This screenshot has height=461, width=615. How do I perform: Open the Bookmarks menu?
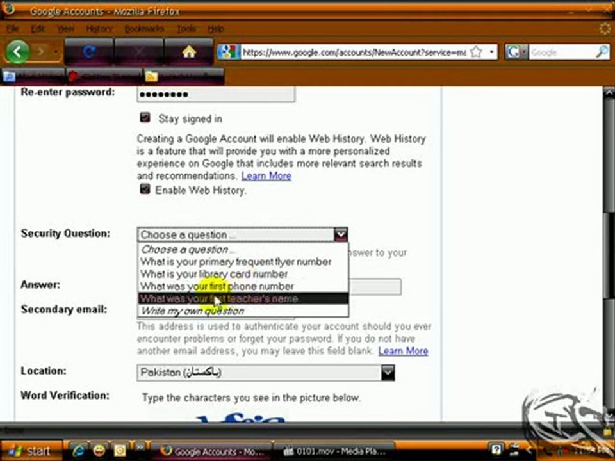[x=144, y=29]
